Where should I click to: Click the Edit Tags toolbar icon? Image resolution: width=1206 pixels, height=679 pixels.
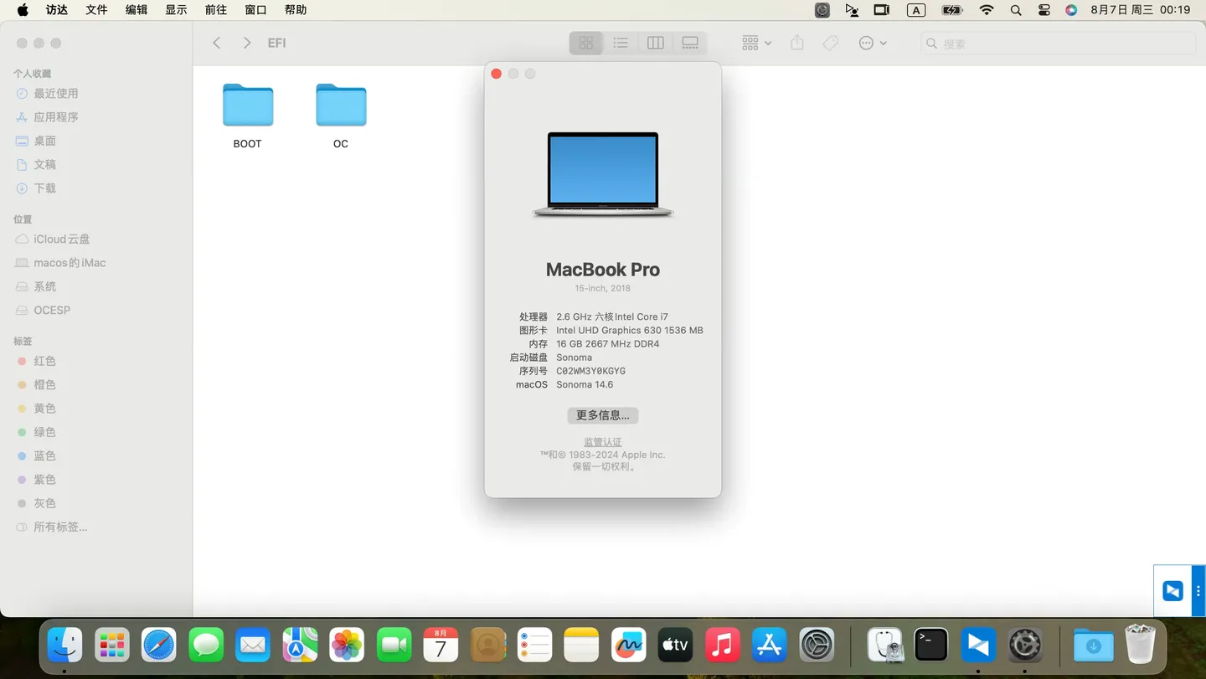(830, 43)
